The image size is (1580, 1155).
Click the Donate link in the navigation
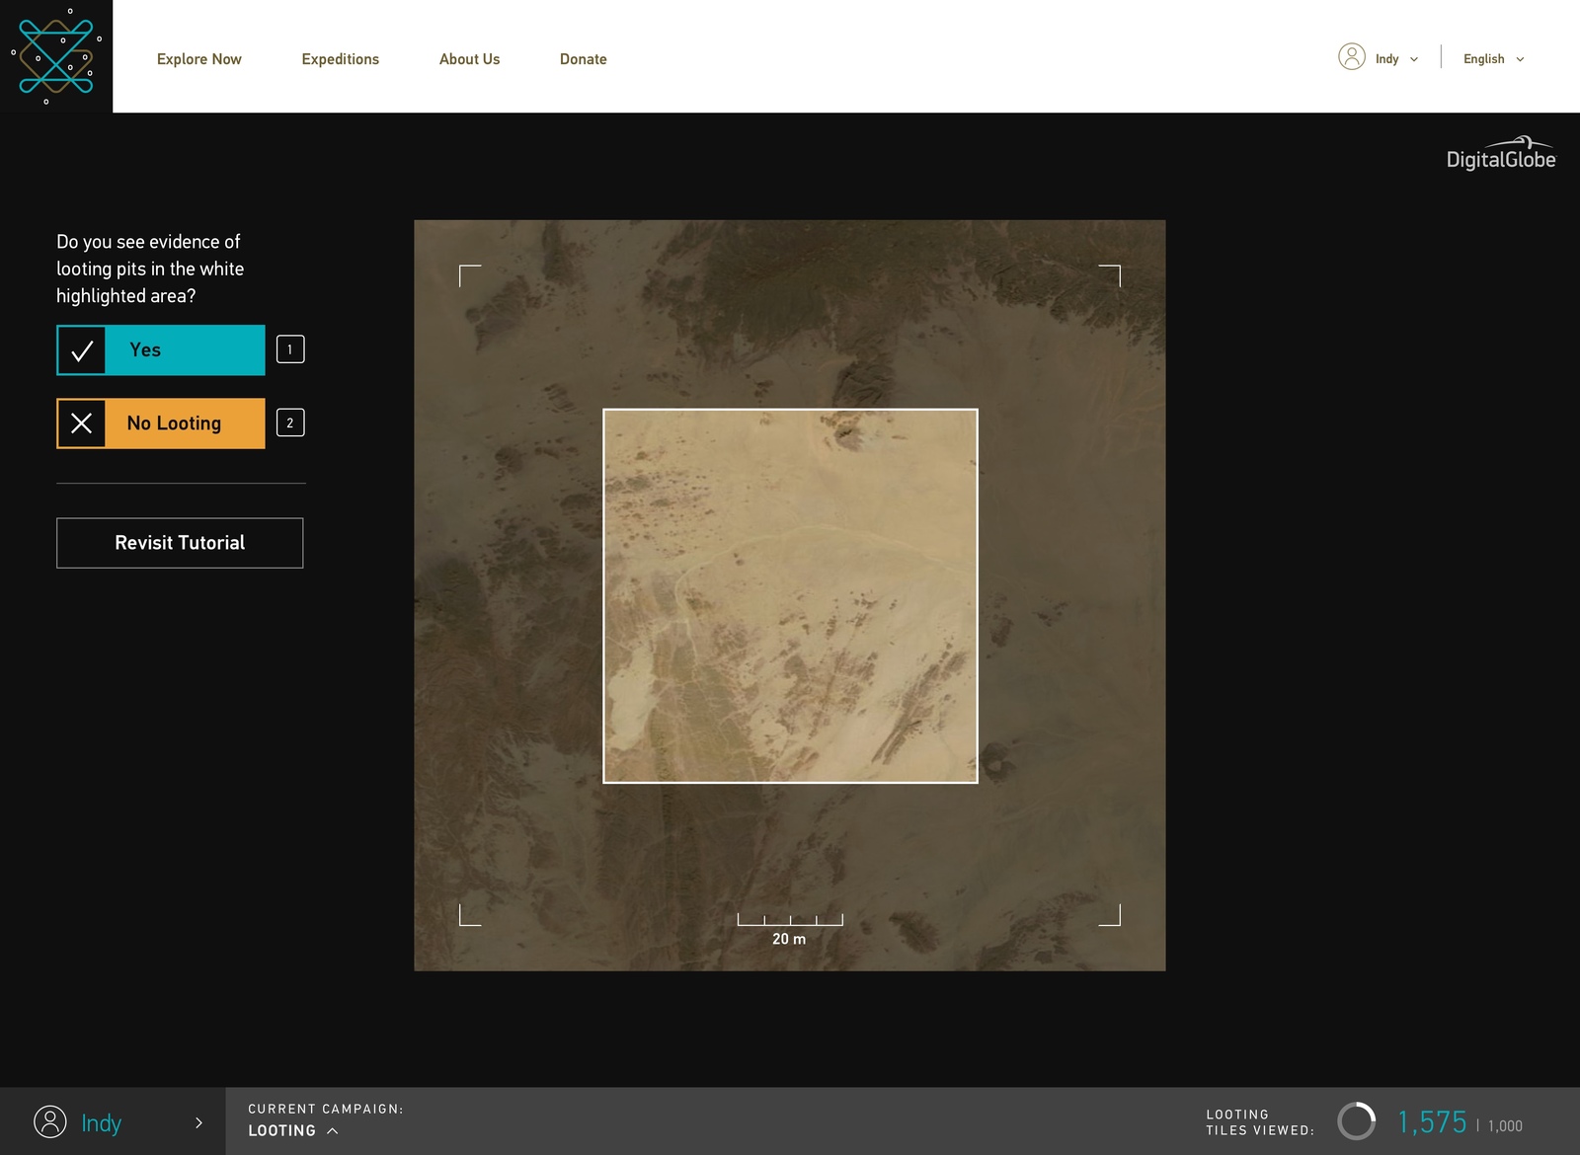tap(584, 59)
